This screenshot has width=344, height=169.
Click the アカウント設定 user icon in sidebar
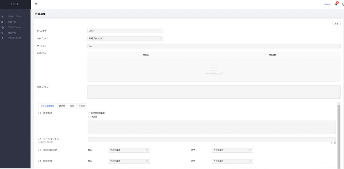tap(3, 38)
